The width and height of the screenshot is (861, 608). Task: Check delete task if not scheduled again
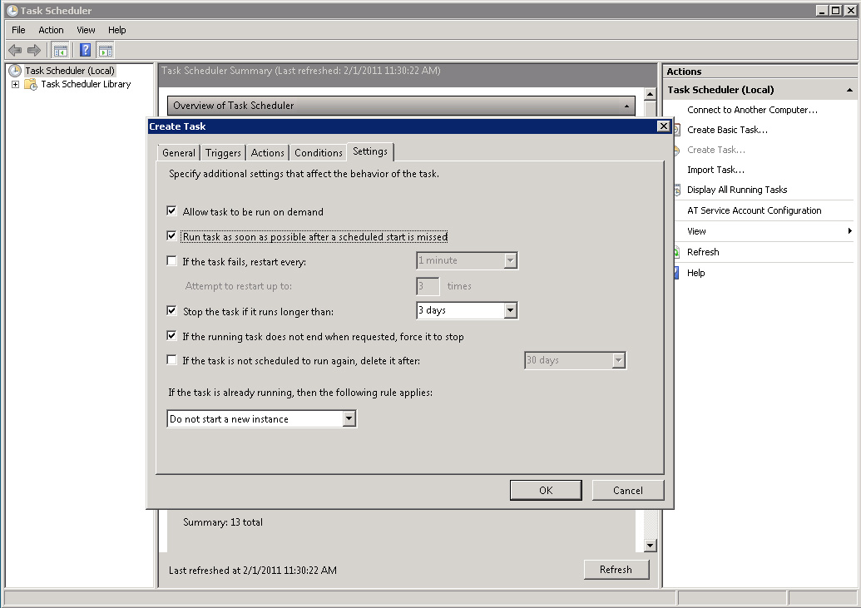172,360
